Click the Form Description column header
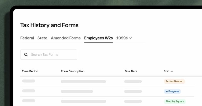This screenshot has width=202, height=106. tap(73, 71)
